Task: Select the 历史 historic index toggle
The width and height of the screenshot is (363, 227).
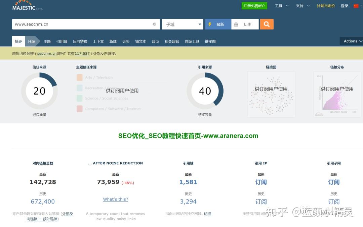Action: 245,24
